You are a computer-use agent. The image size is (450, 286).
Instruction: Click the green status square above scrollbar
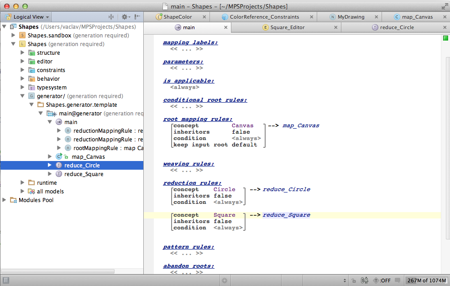pos(445,38)
